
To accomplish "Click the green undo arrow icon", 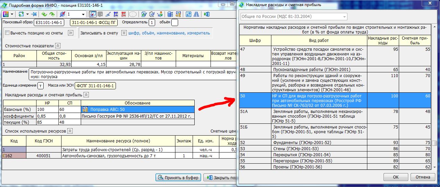I will 44,15.
